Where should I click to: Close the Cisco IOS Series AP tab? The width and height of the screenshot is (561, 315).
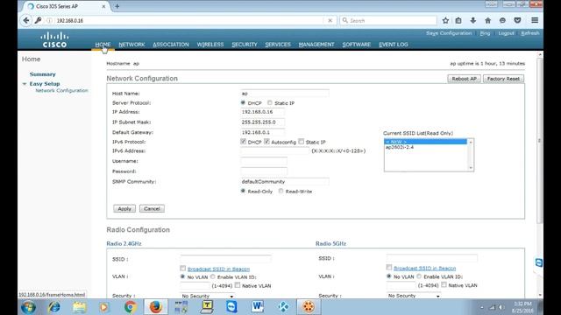[x=103, y=6]
